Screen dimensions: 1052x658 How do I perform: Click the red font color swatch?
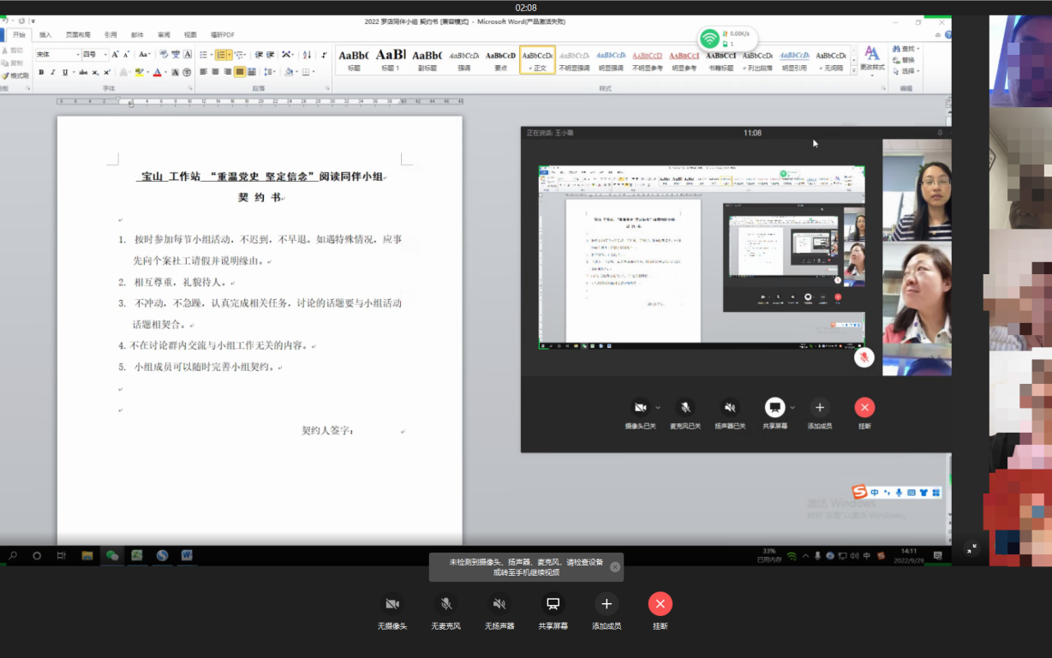pyautogui.click(x=158, y=73)
